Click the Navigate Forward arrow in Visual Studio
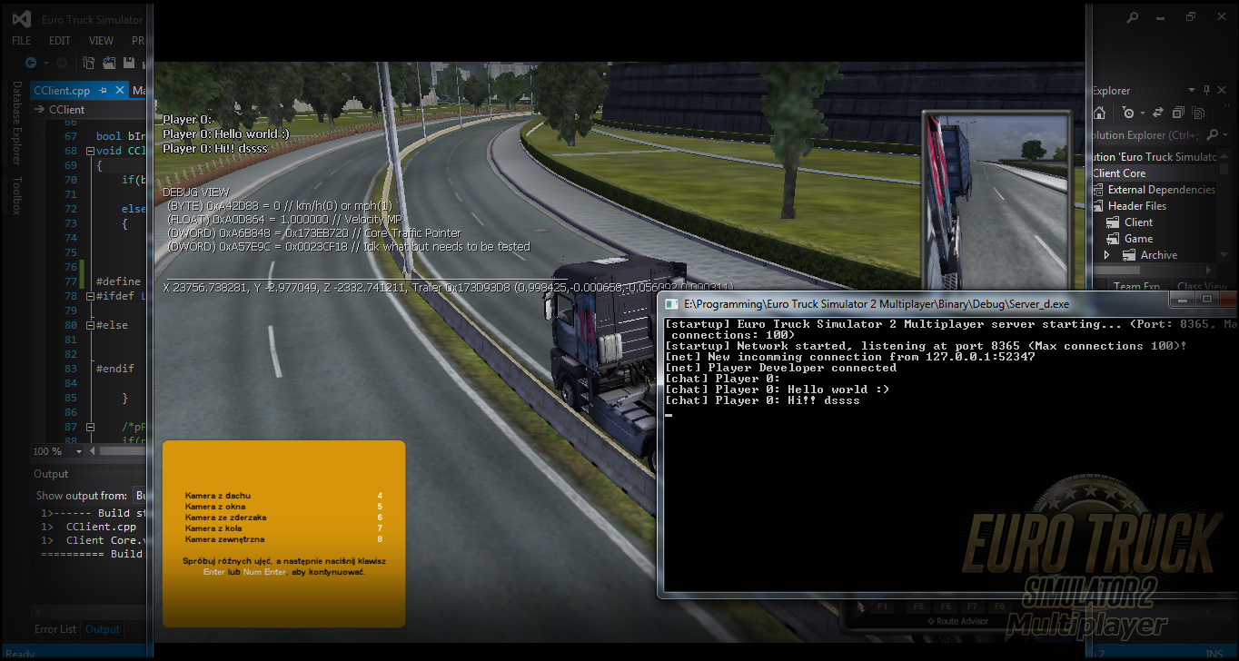1239x661 pixels. click(x=61, y=63)
